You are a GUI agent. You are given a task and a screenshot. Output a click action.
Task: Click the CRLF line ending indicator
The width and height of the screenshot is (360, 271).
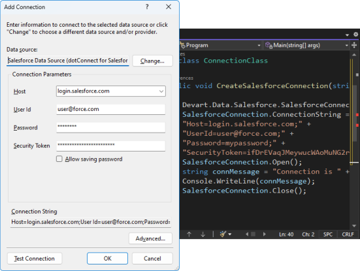click(x=348, y=234)
